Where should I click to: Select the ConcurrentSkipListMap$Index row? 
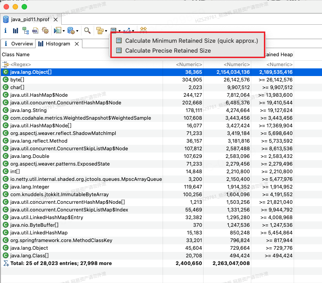click(161, 210)
